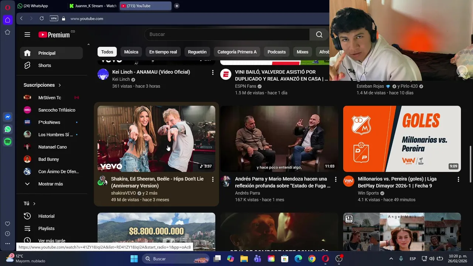Open WhatsApp in the Opera sidebar
This screenshot has height=266, width=473.
[x=8, y=129]
